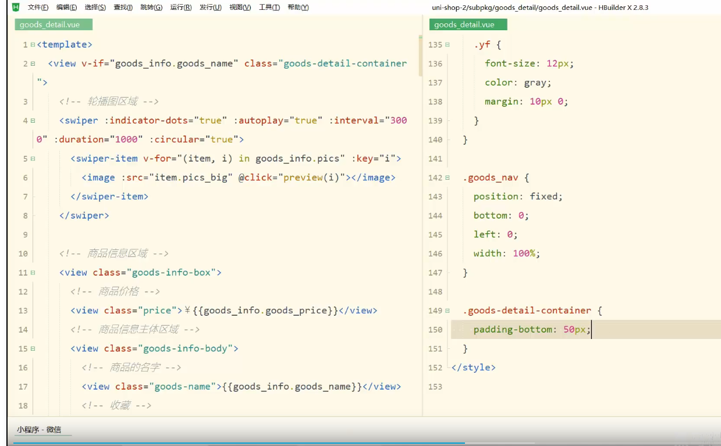Open the 文件(F) menu
The height and width of the screenshot is (446, 721).
pos(38,8)
